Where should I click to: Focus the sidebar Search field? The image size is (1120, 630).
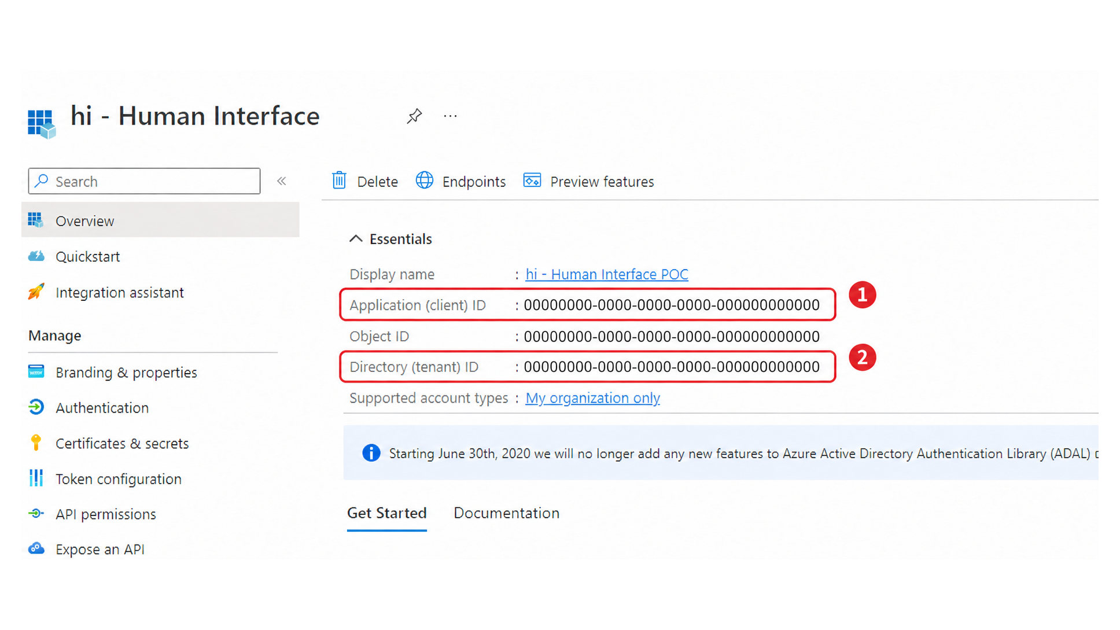[144, 181]
